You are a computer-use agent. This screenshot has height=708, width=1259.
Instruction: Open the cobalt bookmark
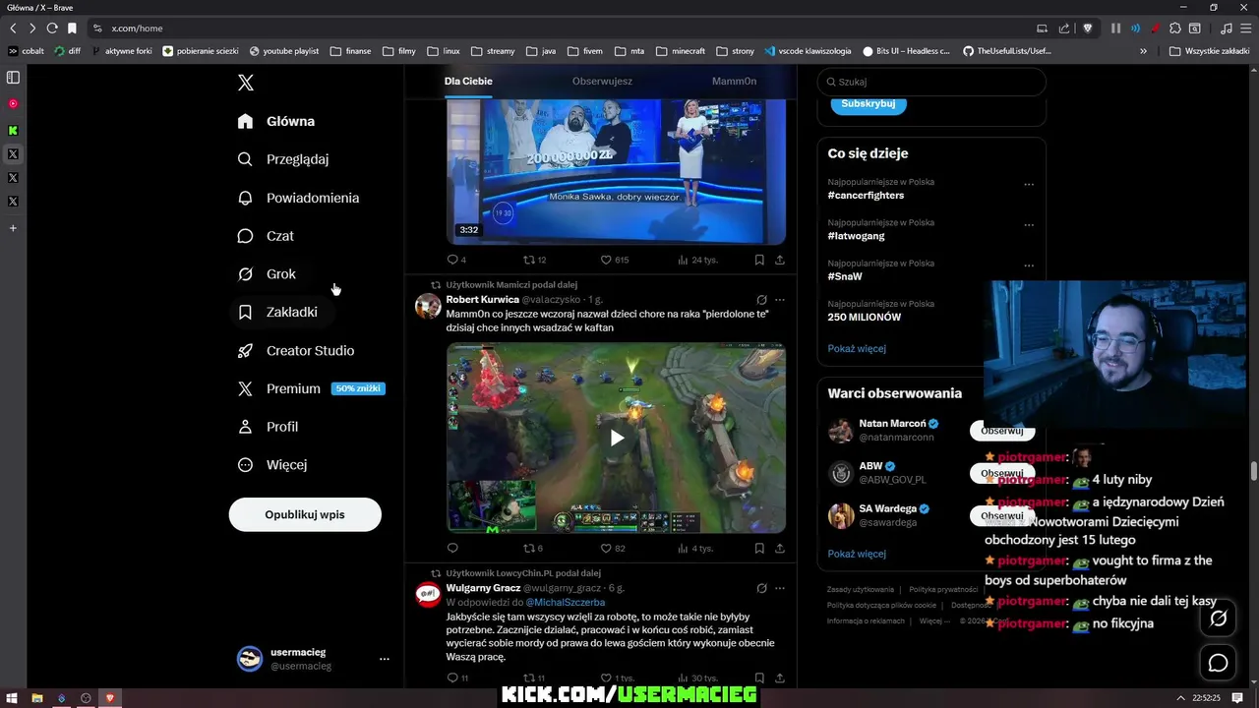coord(26,51)
